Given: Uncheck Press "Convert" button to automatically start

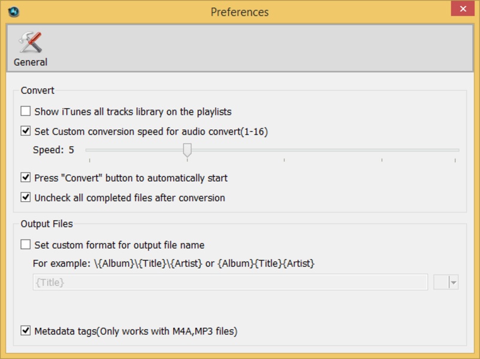Looking at the screenshot, I should (x=26, y=178).
